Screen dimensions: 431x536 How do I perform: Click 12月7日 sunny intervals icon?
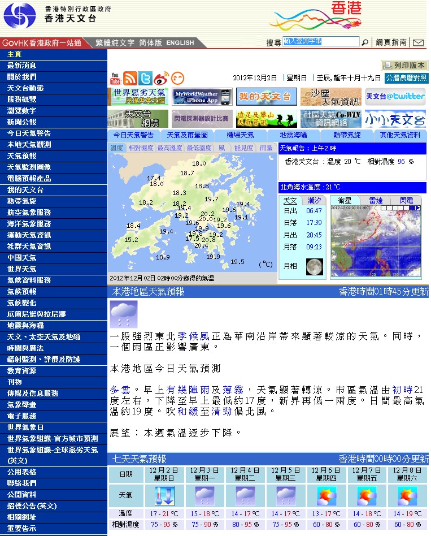tap(367, 496)
